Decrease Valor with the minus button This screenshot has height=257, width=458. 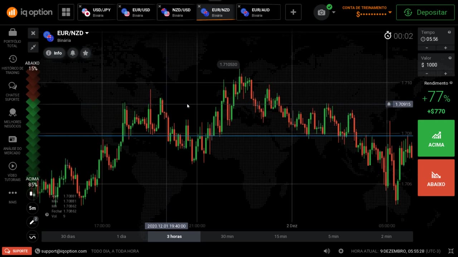(427, 74)
